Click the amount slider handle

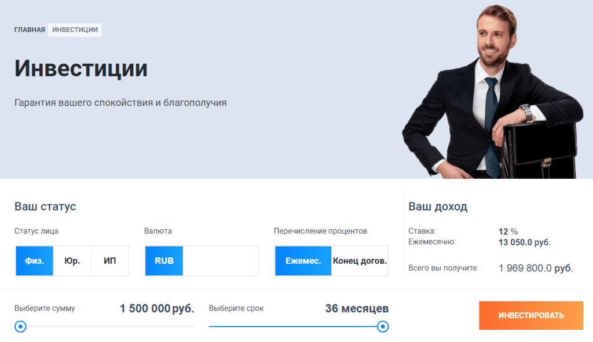[20, 326]
